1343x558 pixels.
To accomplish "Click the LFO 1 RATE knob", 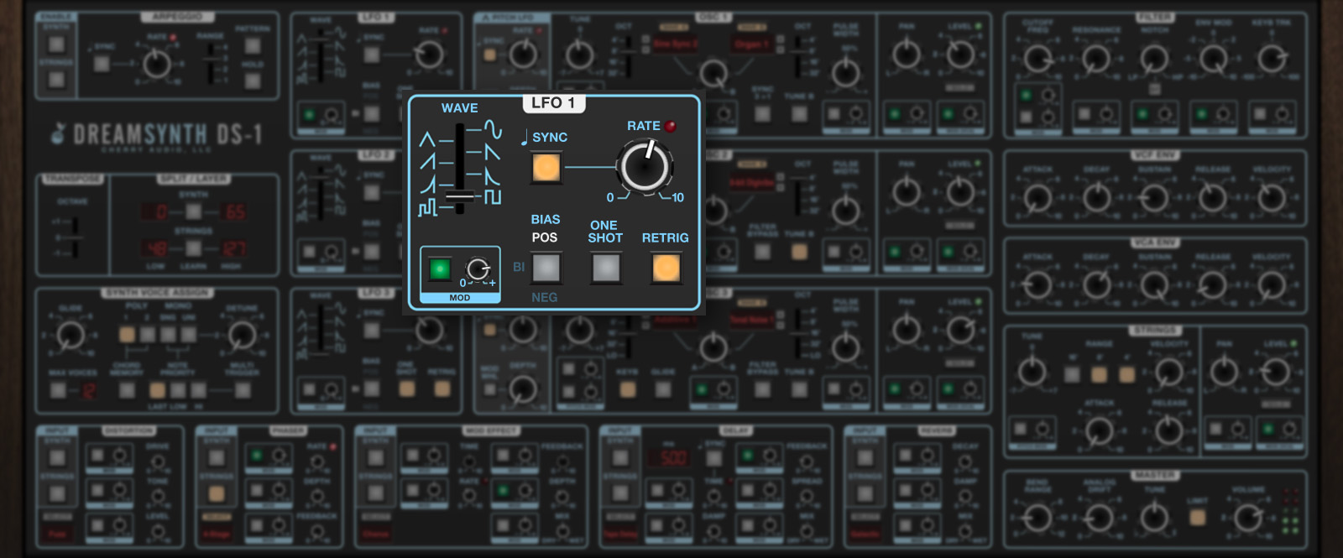I will [645, 167].
